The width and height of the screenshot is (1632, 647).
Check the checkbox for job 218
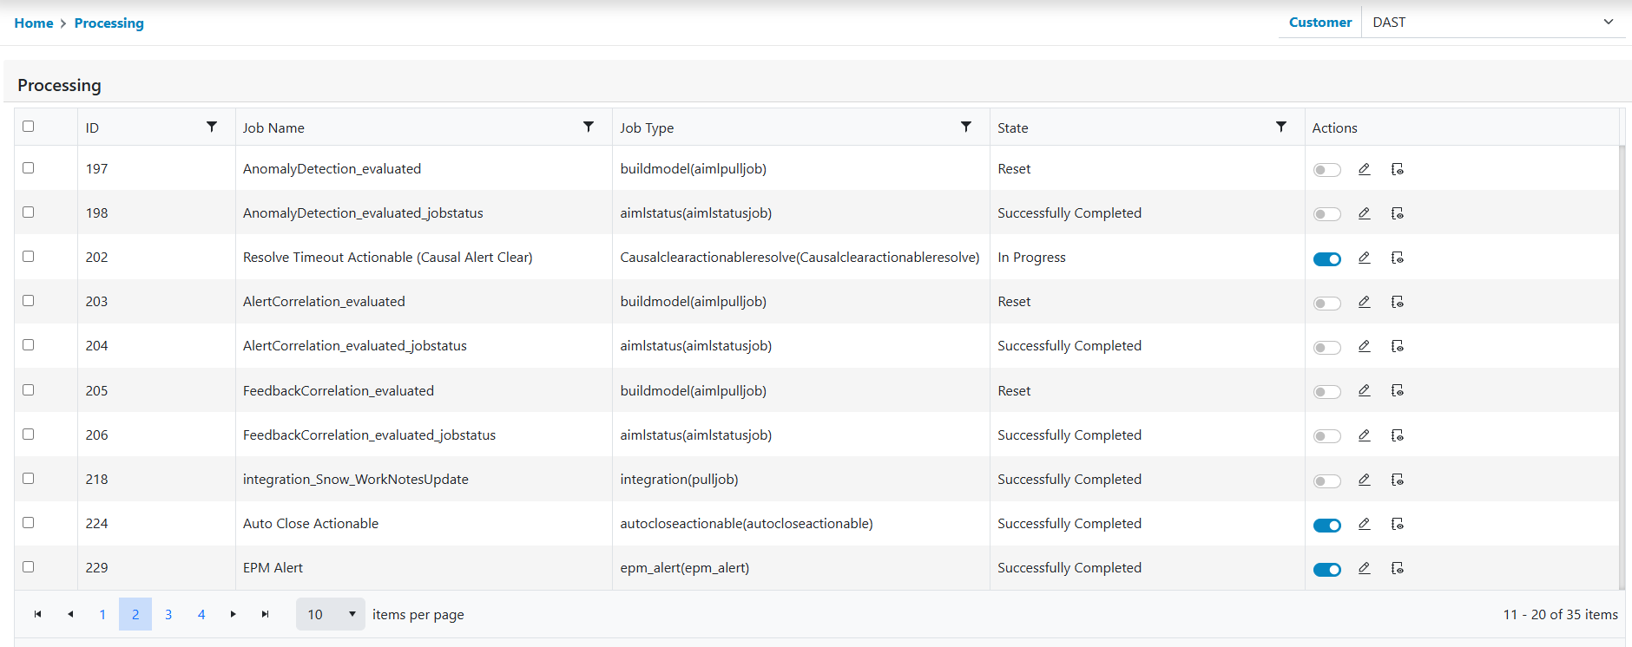(29, 479)
